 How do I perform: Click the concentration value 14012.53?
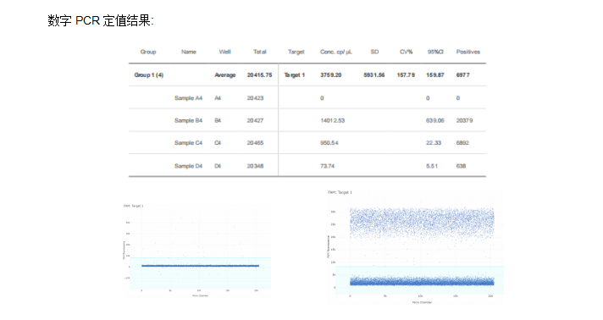[x=332, y=120]
